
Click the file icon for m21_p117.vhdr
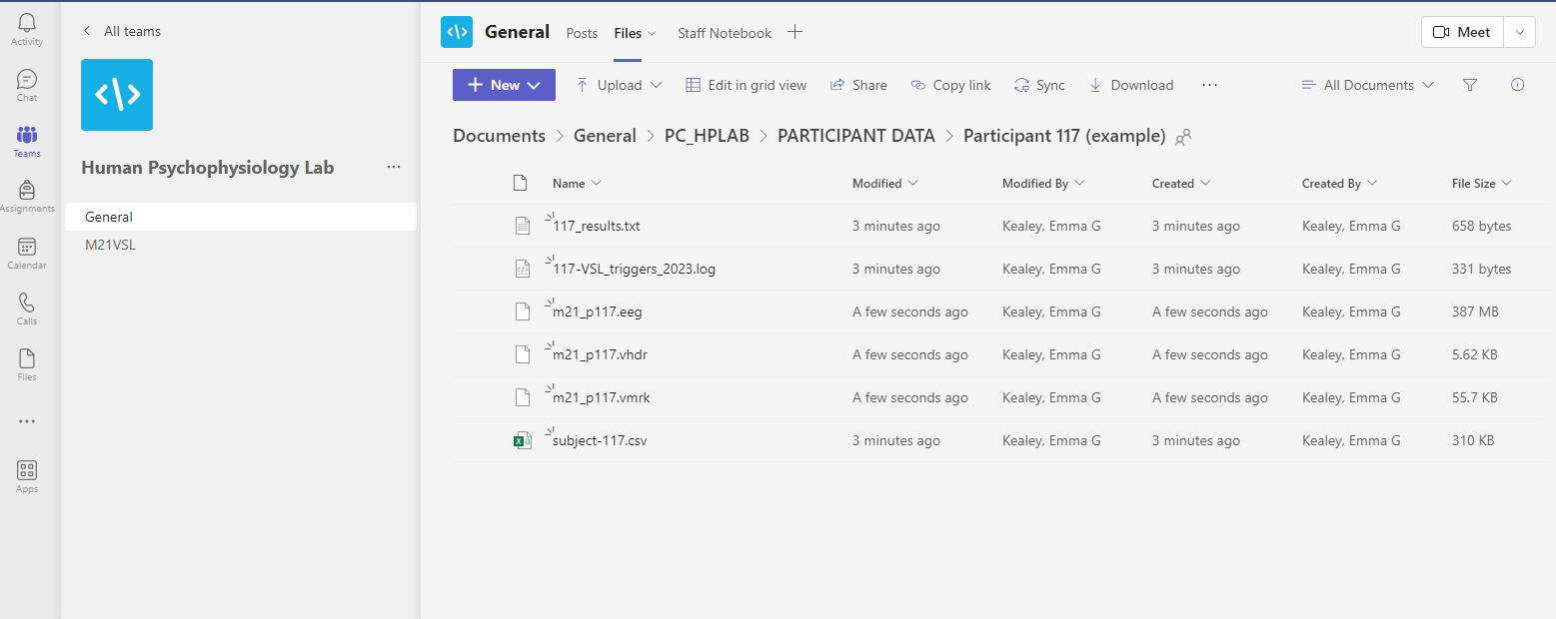click(522, 354)
